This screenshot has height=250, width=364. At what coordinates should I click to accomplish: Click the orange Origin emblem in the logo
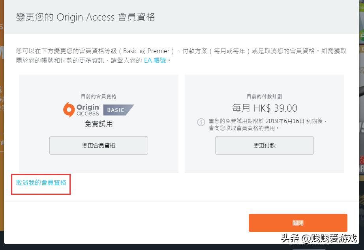coord(69,108)
